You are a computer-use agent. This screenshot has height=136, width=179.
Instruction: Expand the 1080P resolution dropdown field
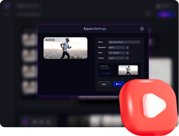point(116,47)
